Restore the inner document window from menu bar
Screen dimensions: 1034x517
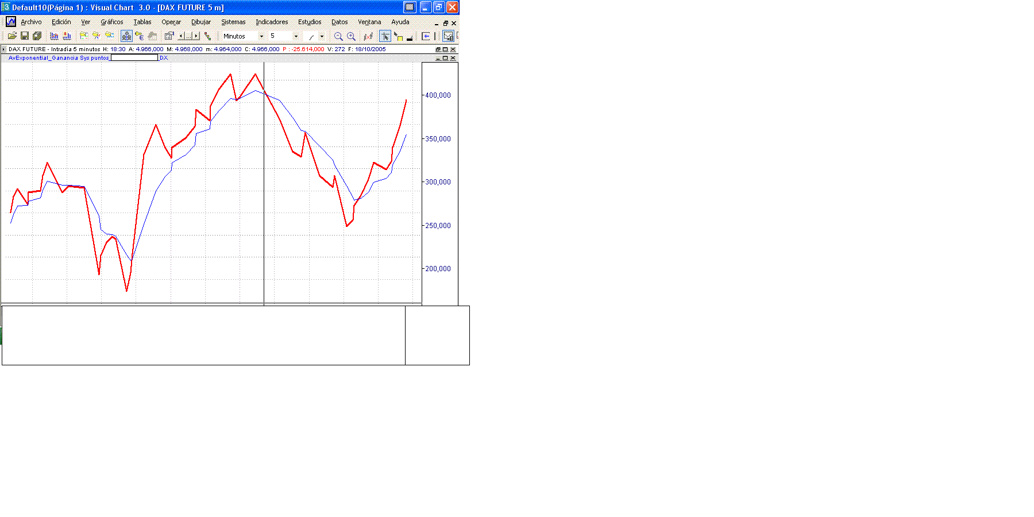click(x=445, y=23)
